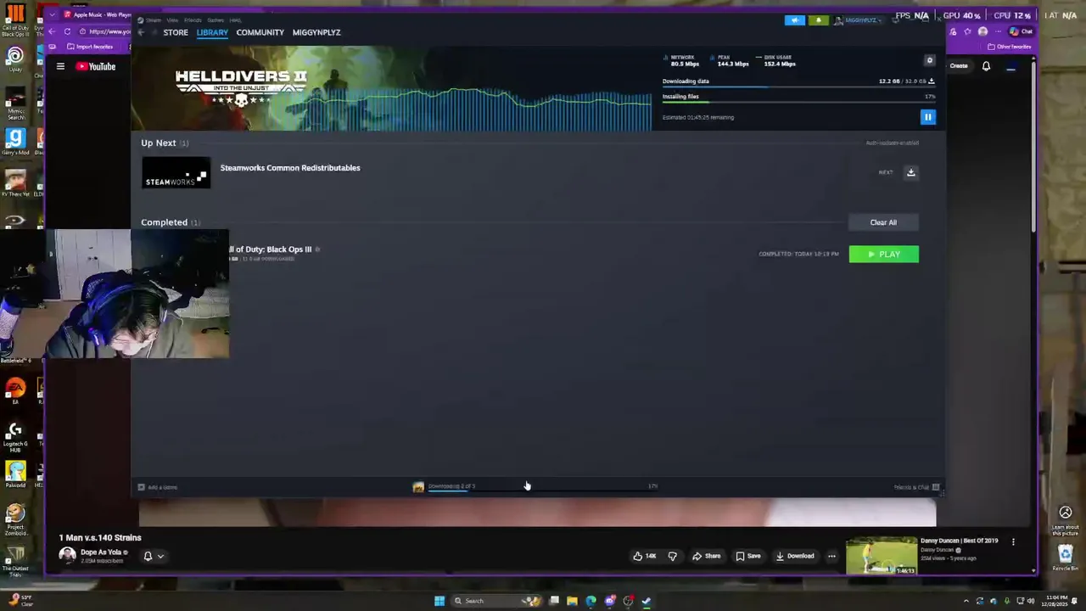This screenshot has width=1086, height=611.
Task: Select Apple Music Web Player tab
Action: click(x=97, y=14)
